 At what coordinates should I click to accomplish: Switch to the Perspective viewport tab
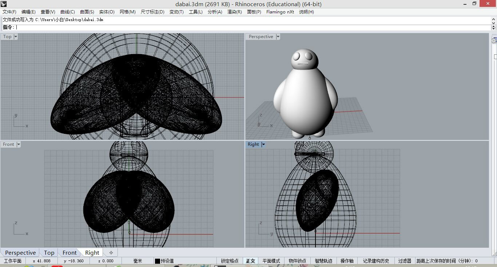20,253
